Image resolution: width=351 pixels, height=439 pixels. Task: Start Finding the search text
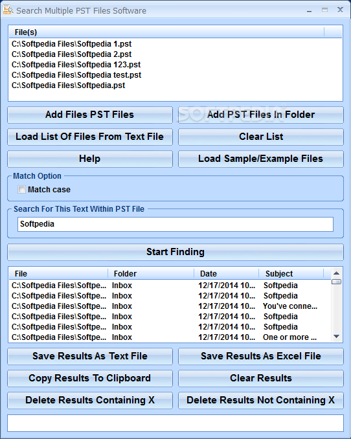(175, 252)
